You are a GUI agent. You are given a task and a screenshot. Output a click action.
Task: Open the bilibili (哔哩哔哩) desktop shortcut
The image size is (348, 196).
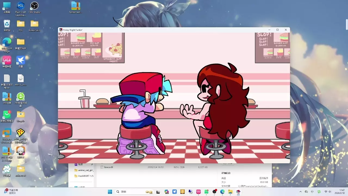[7, 62]
